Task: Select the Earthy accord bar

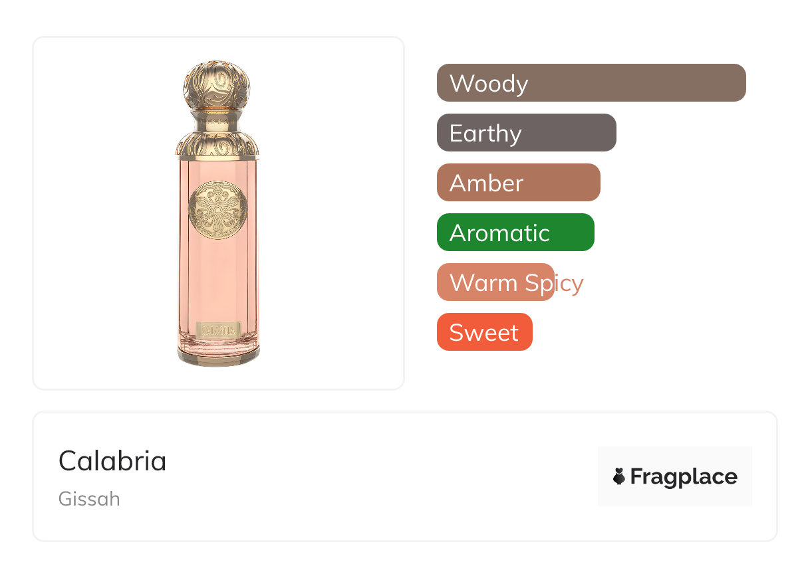Action: click(x=526, y=133)
